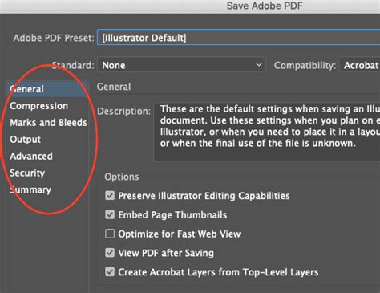Click inside the Description text box

point(267,132)
